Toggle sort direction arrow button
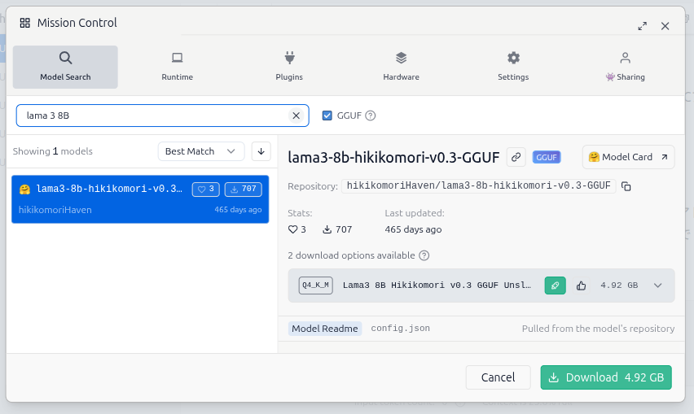 [261, 151]
